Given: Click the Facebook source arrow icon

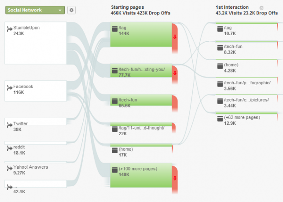Looking at the screenshot, I should [x=10, y=88].
